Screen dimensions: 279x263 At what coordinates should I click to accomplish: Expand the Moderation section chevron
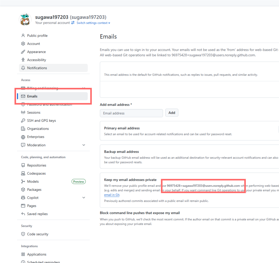(x=84, y=145)
